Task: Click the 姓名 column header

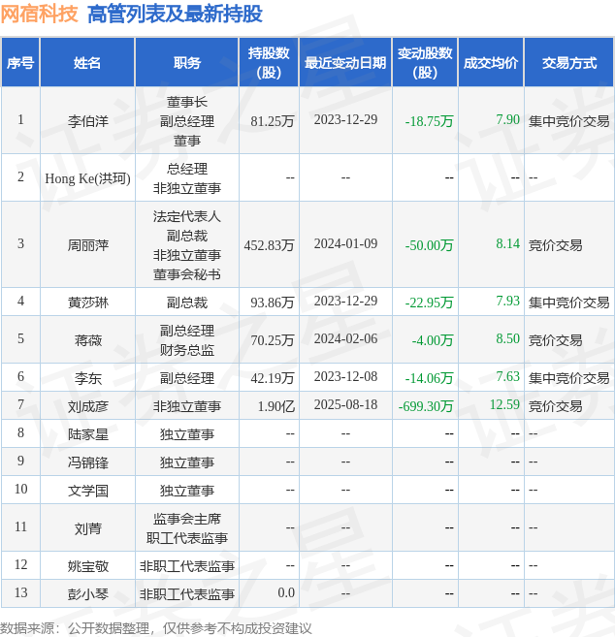Action: click(87, 63)
